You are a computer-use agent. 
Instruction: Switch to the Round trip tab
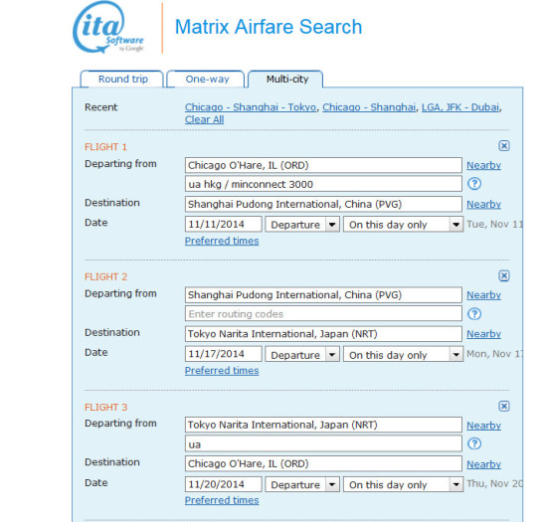[x=122, y=80]
